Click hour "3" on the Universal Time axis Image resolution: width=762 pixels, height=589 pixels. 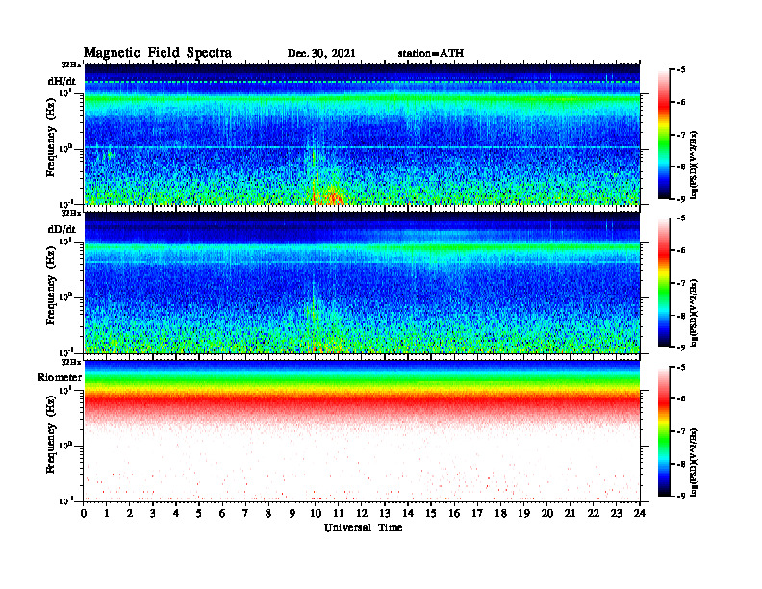click(x=153, y=513)
